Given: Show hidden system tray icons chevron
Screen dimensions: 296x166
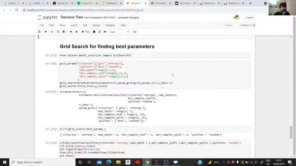Looking at the screenshot, I should (224, 162).
